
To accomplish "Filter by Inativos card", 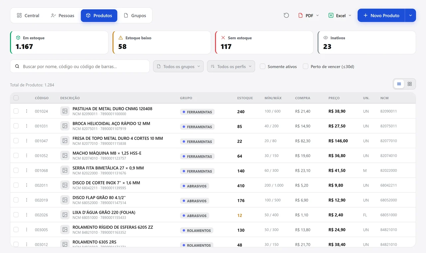I will point(367,43).
